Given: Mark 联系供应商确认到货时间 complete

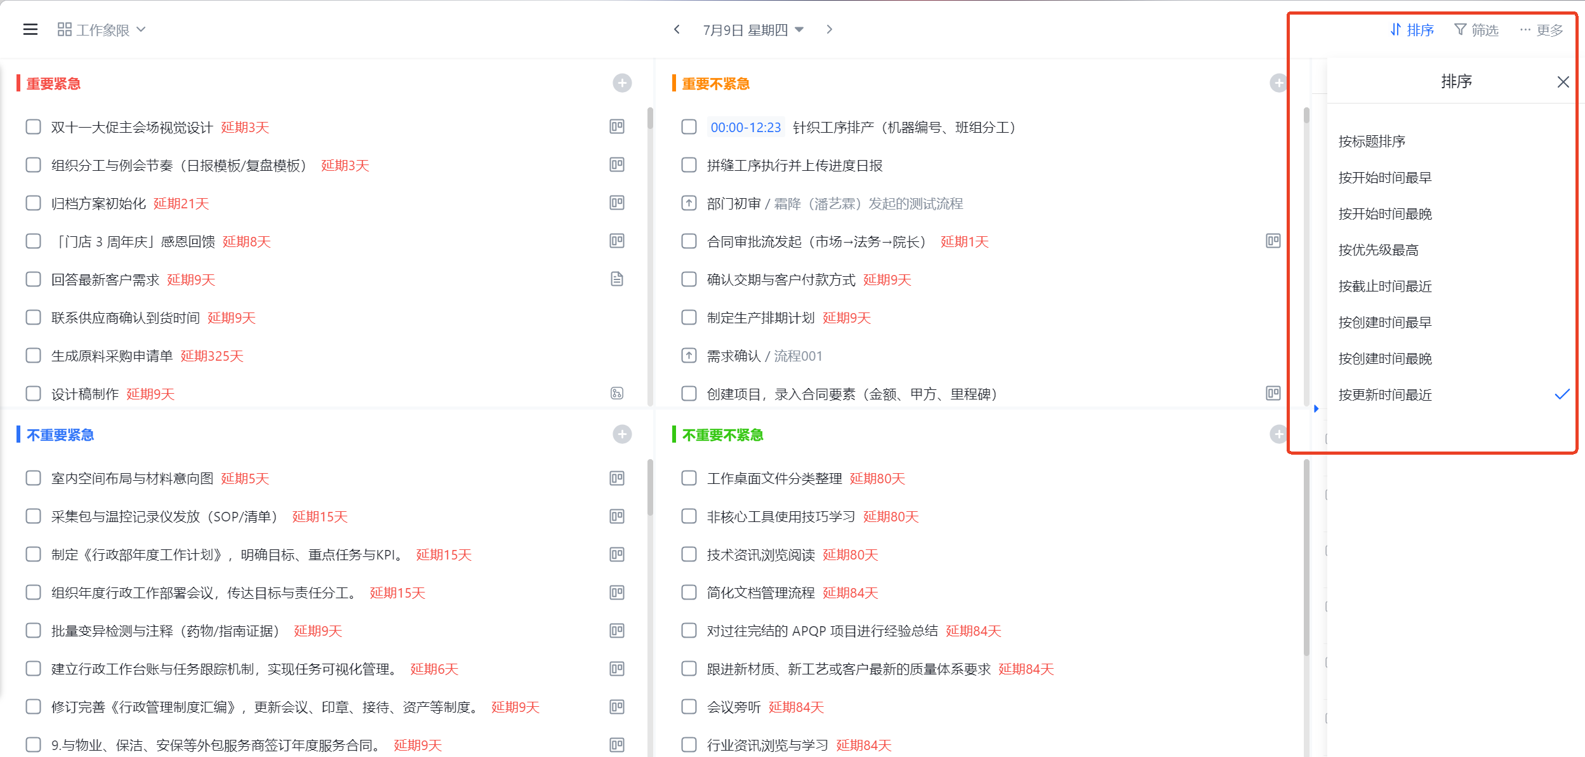Looking at the screenshot, I should (33, 318).
